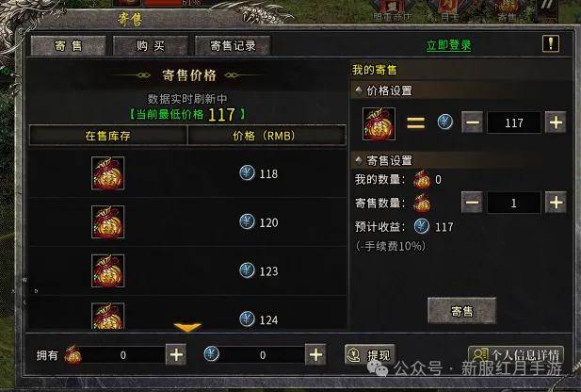Increase 寄售数量 with plus button
This screenshot has width=581, height=392.
click(556, 203)
